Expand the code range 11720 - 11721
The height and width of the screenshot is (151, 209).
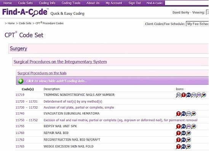click(27, 101)
